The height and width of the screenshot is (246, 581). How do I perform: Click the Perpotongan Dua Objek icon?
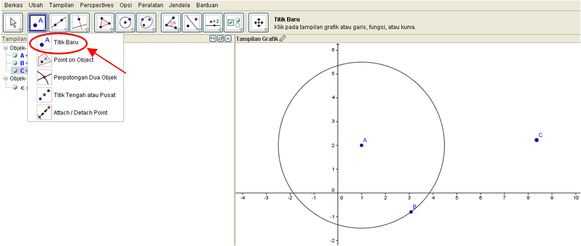pos(44,77)
